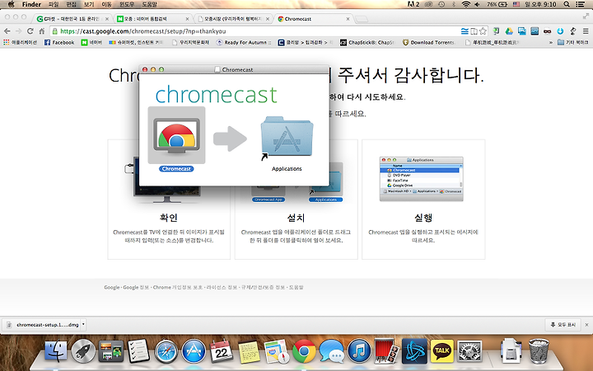Click the Google Drive extension icon
The width and height of the screenshot is (593, 371).
(x=509, y=31)
